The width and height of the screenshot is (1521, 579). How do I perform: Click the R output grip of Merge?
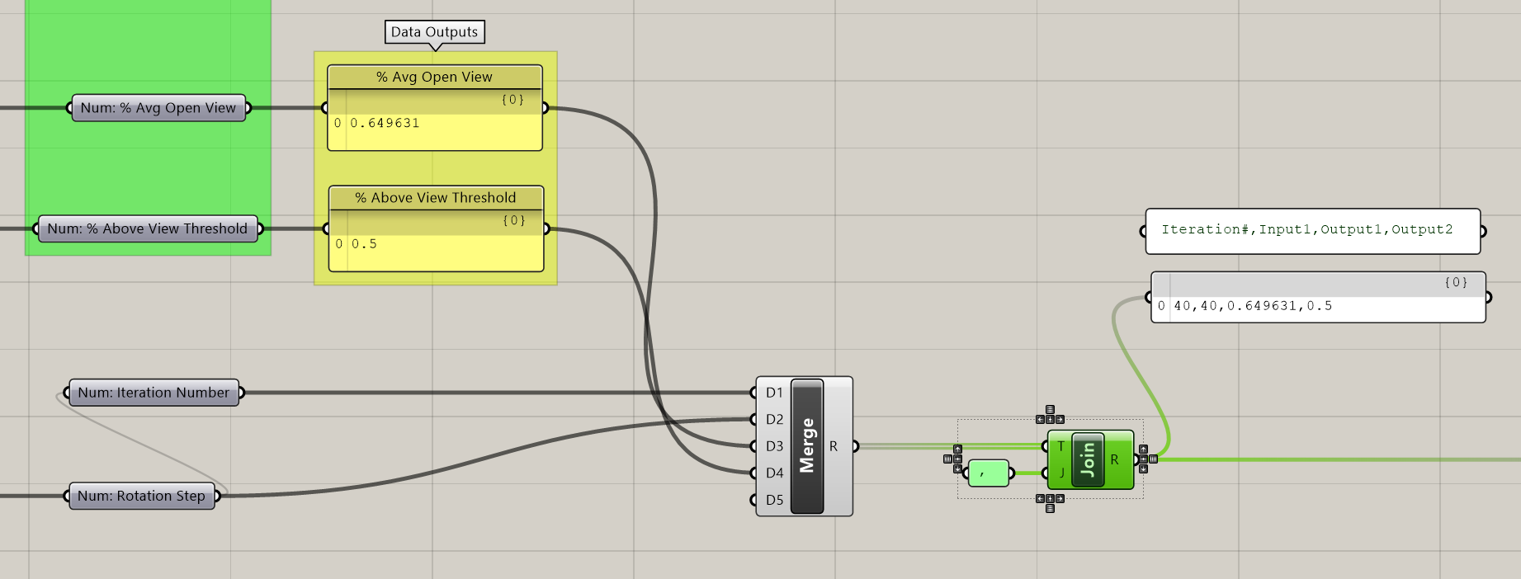click(x=856, y=446)
